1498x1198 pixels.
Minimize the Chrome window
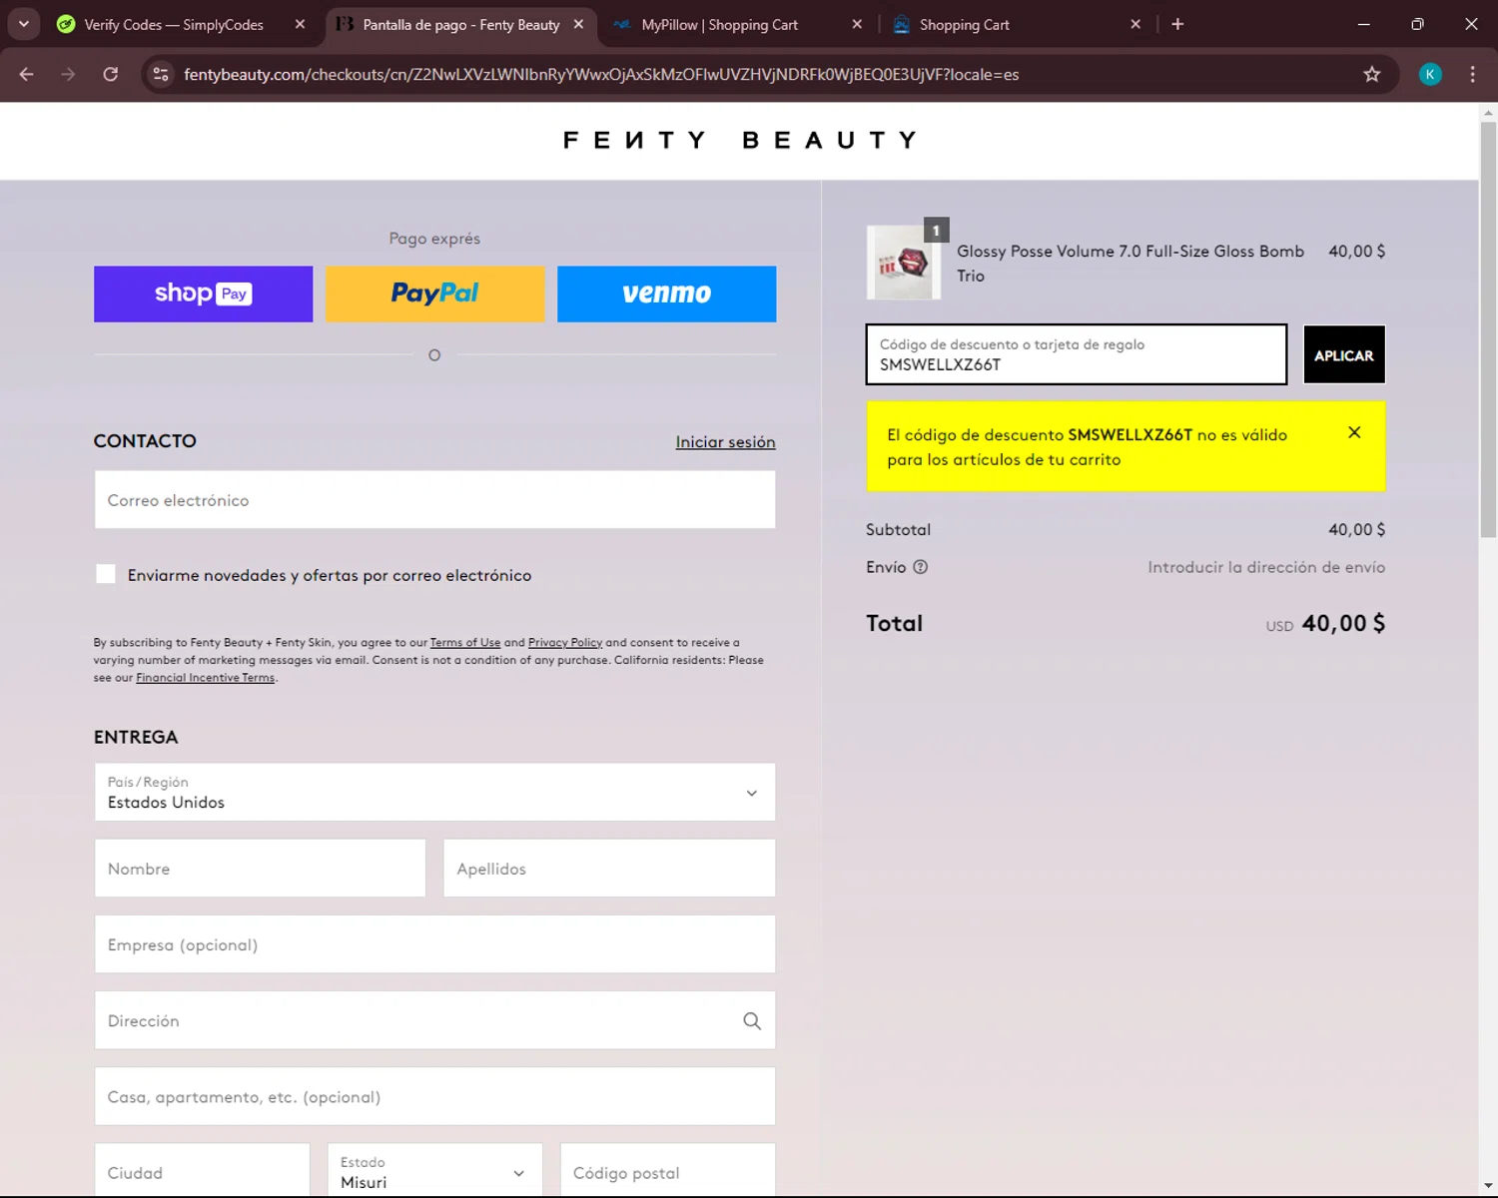tap(1363, 24)
